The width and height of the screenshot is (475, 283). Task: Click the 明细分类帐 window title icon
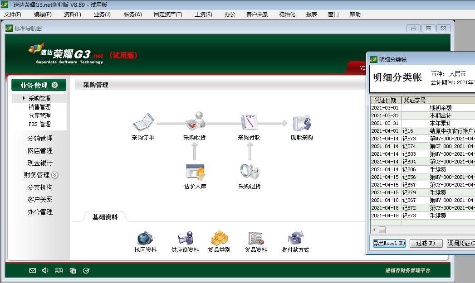(374, 59)
